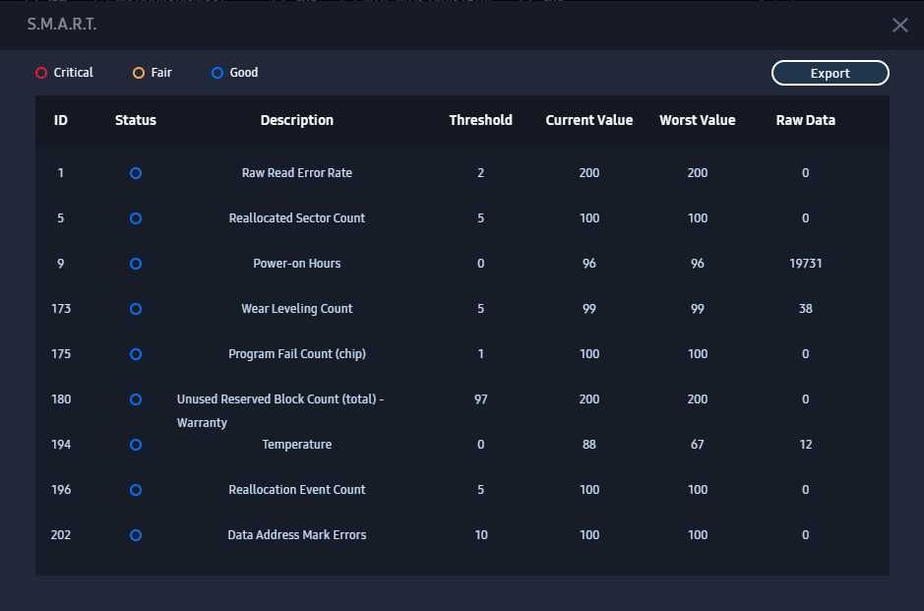Click the blue Good legend circle
Screen dimensions: 924x611
coord(217,73)
